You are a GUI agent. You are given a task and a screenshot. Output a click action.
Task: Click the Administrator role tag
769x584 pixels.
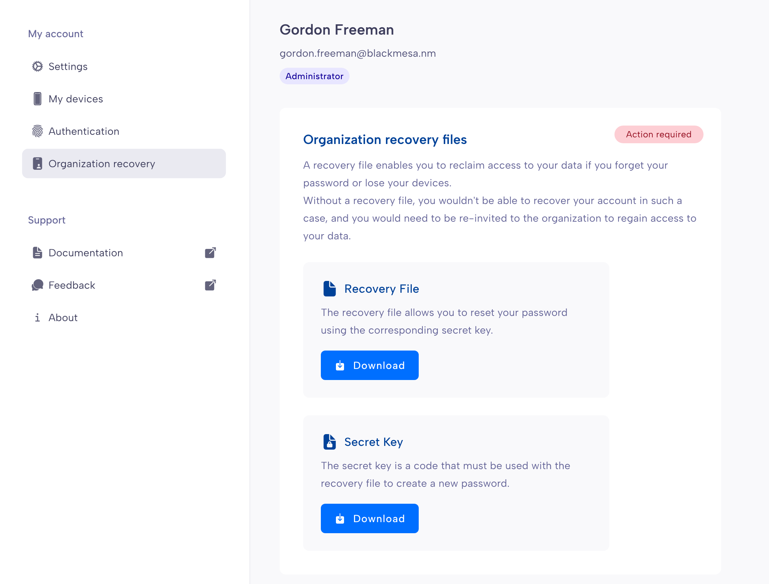(x=315, y=76)
